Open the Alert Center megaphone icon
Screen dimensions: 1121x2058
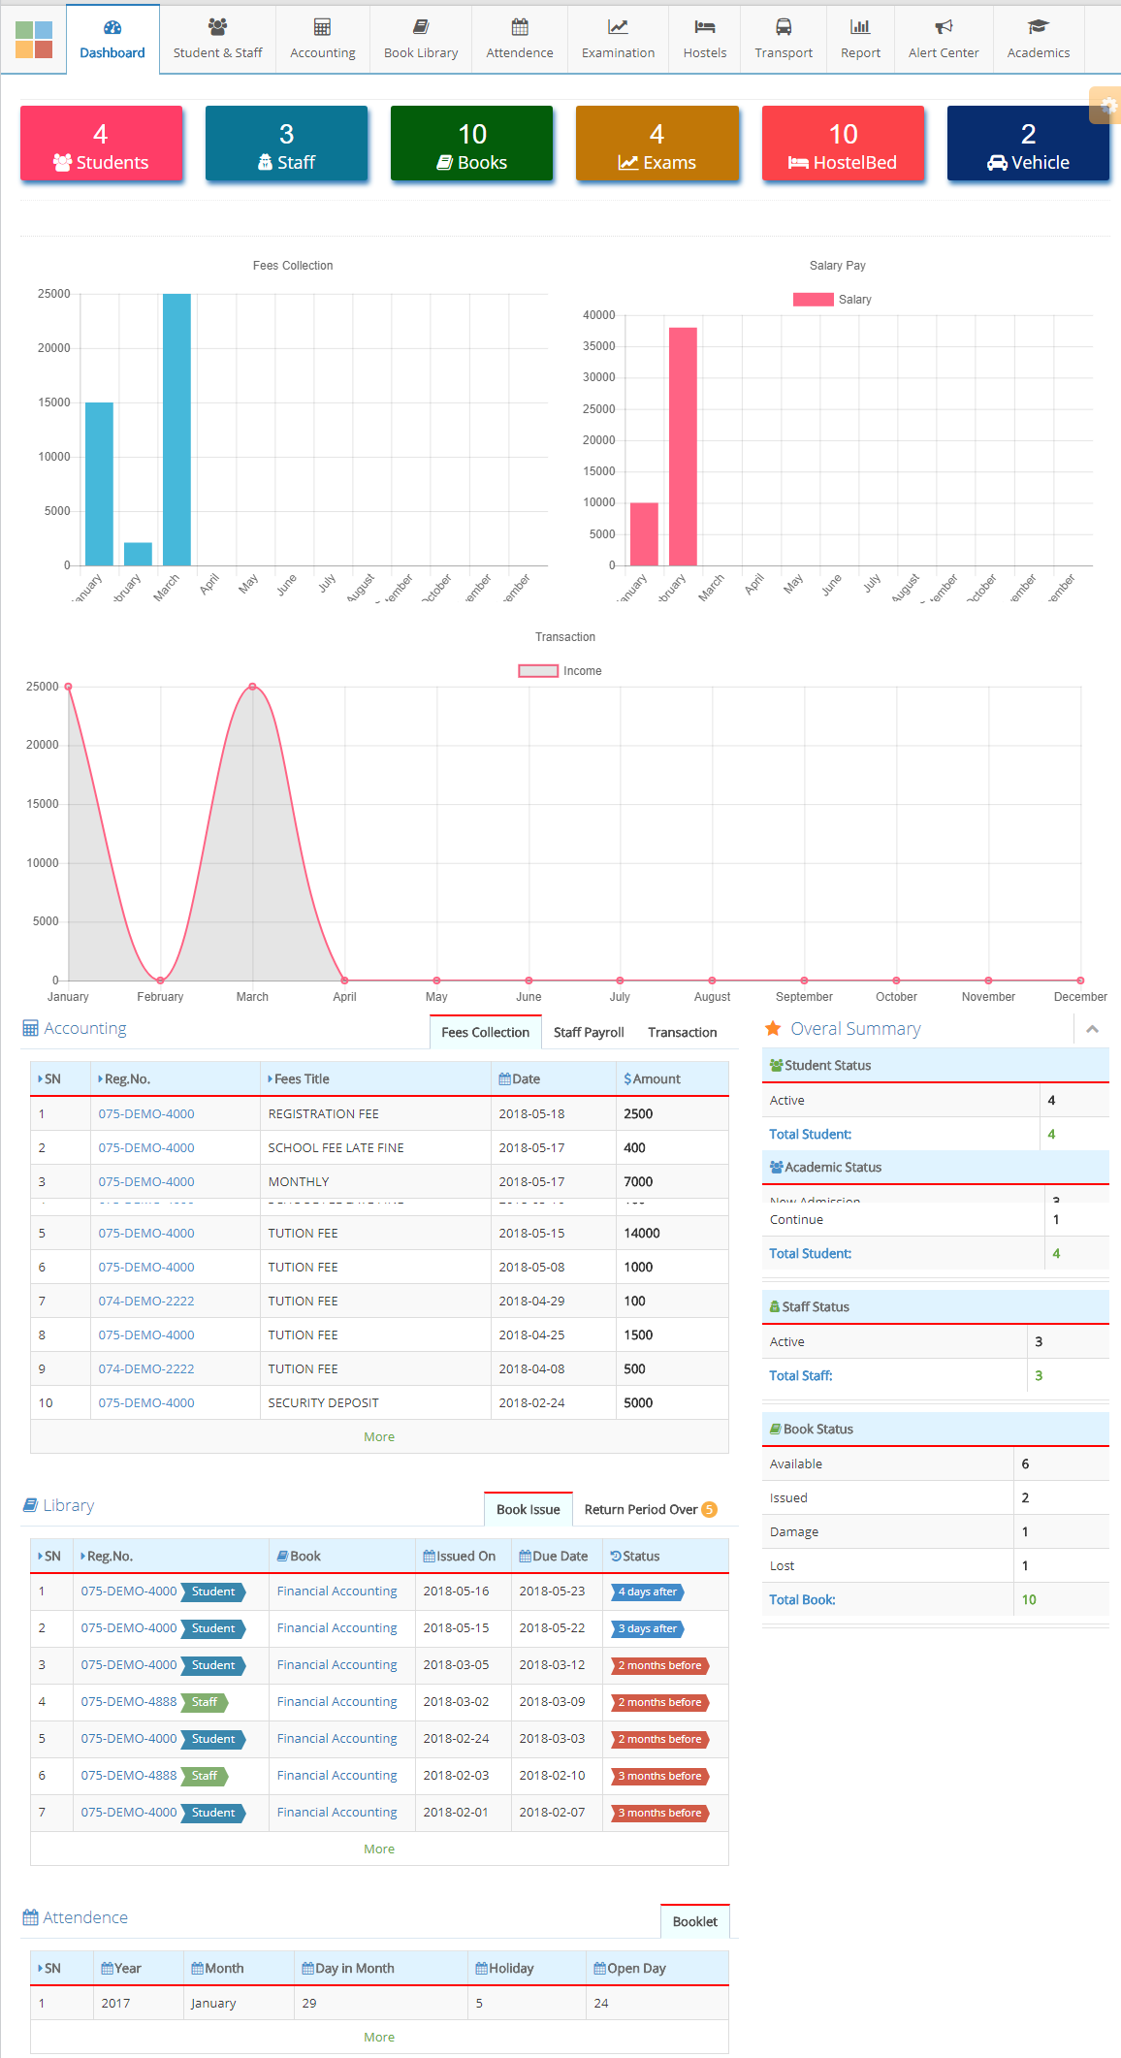pyautogui.click(x=943, y=27)
